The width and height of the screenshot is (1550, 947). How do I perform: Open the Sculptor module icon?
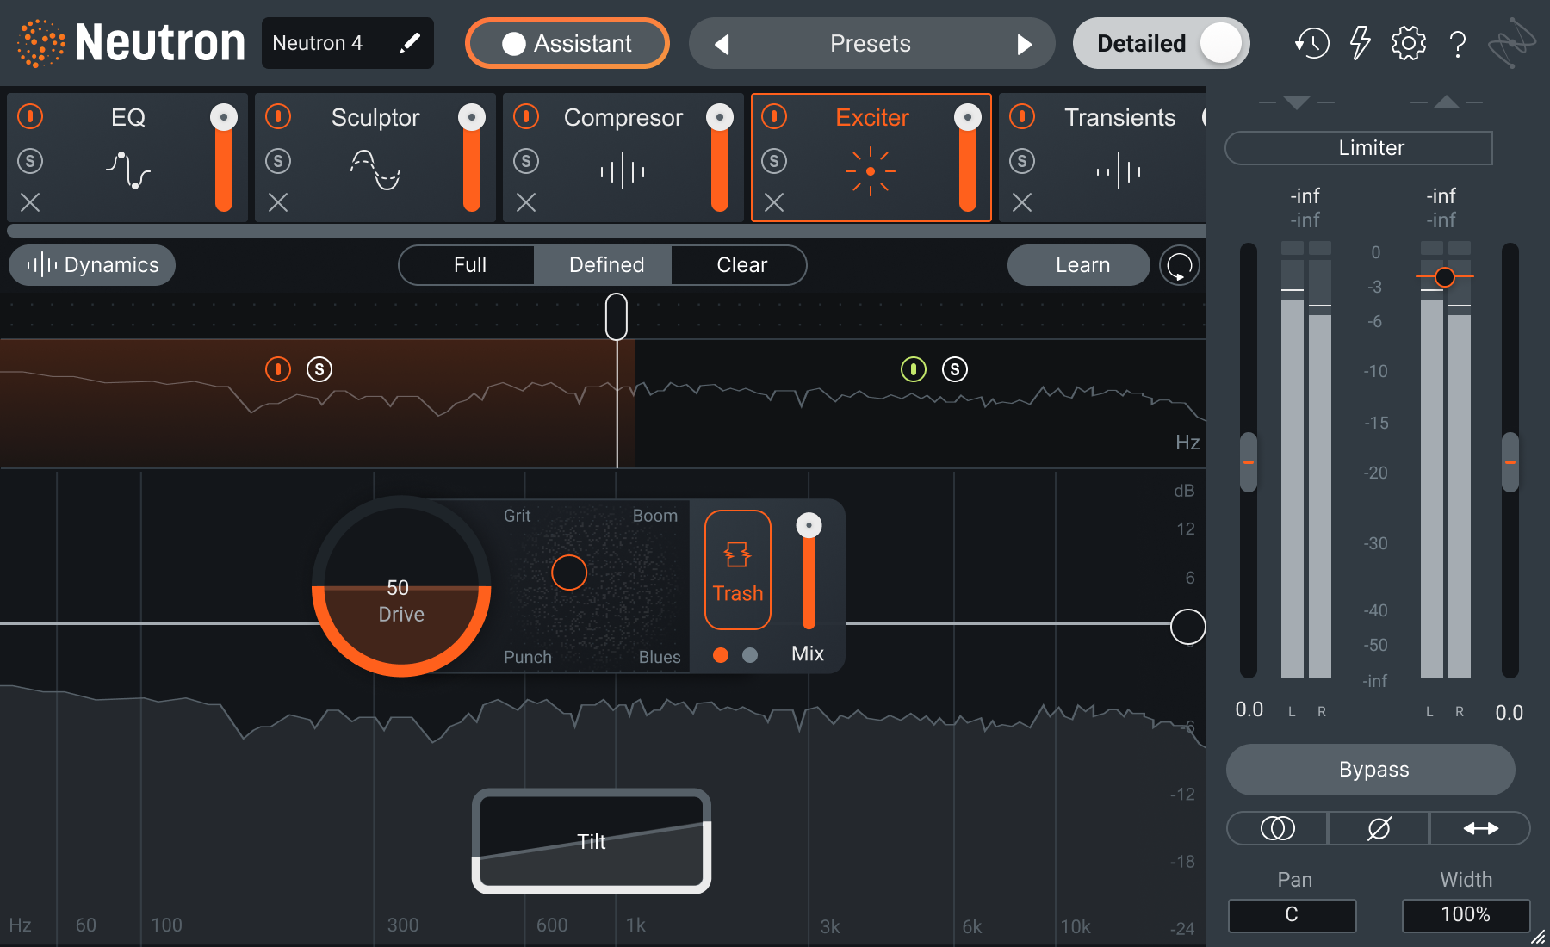375,170
